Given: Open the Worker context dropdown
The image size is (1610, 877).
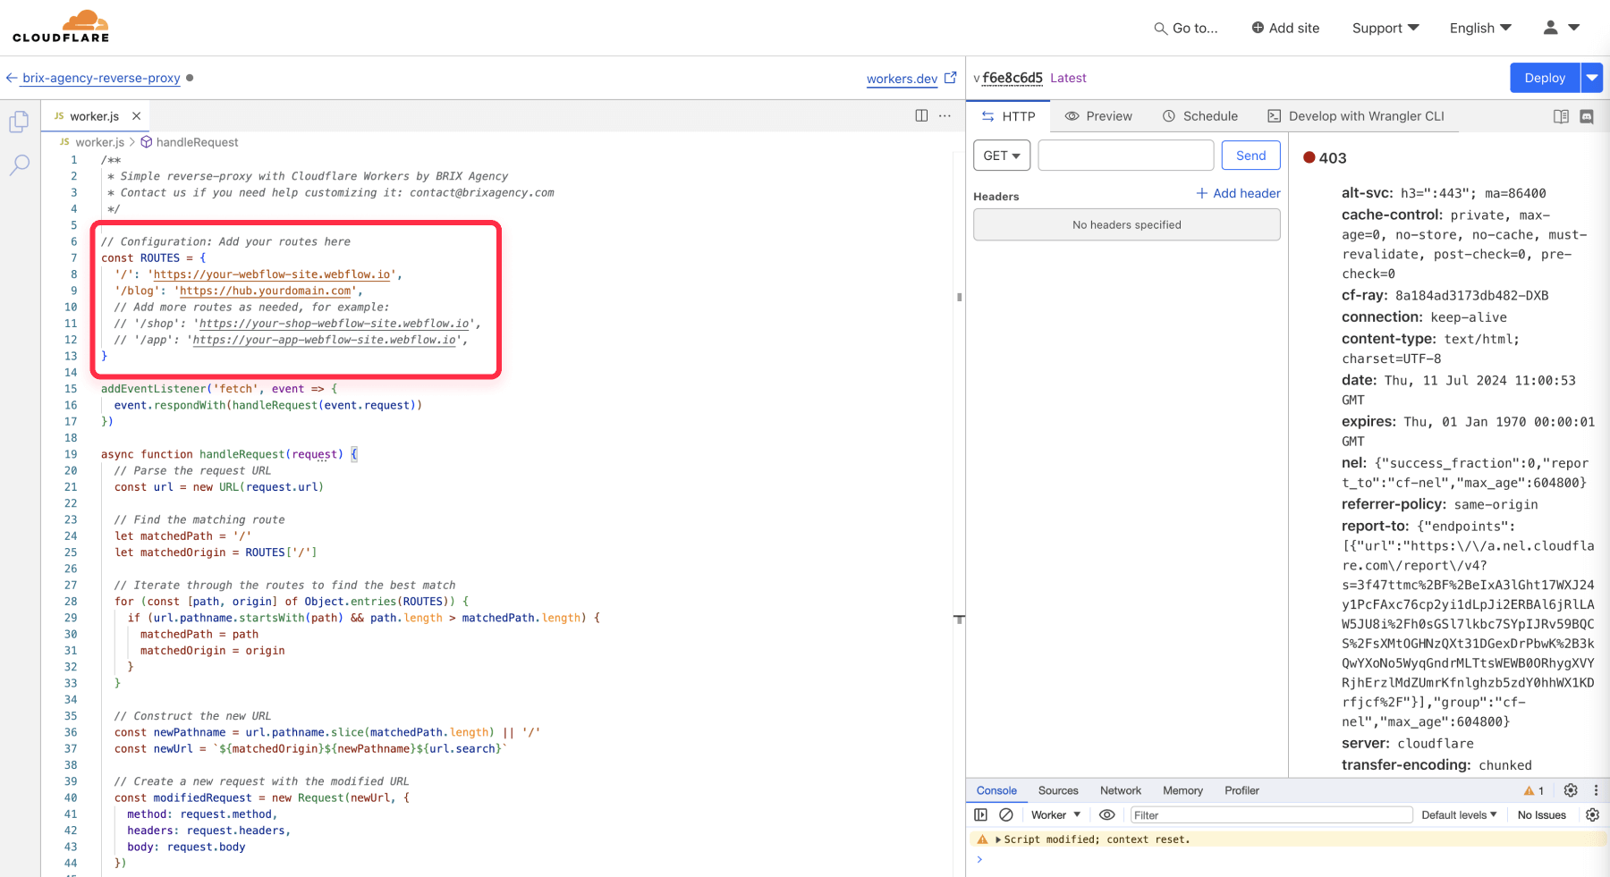Looking at the screenshot, I should [1055, 814].
